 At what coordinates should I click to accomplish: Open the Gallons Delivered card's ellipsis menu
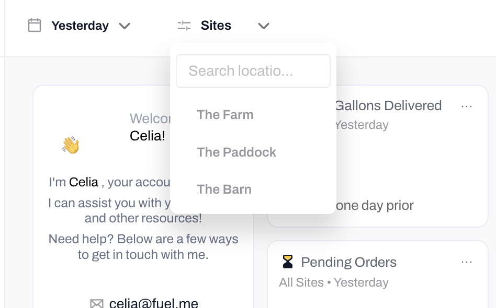click(x=467, y=106)
